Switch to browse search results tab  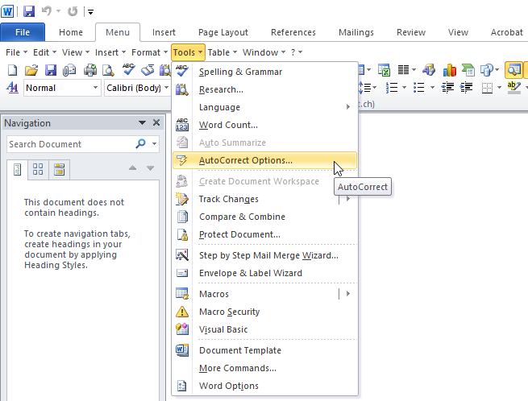(x=60, y=169)
